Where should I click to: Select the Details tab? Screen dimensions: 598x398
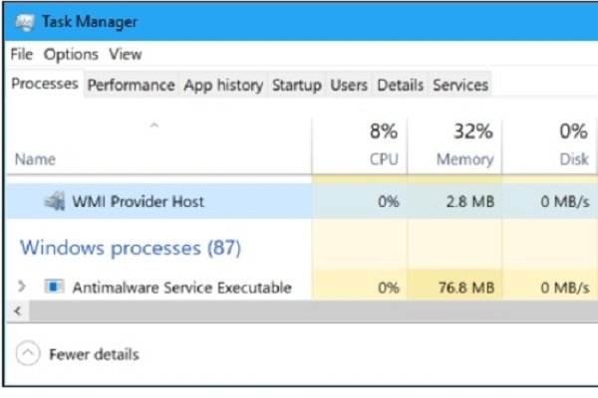[400, 85]
